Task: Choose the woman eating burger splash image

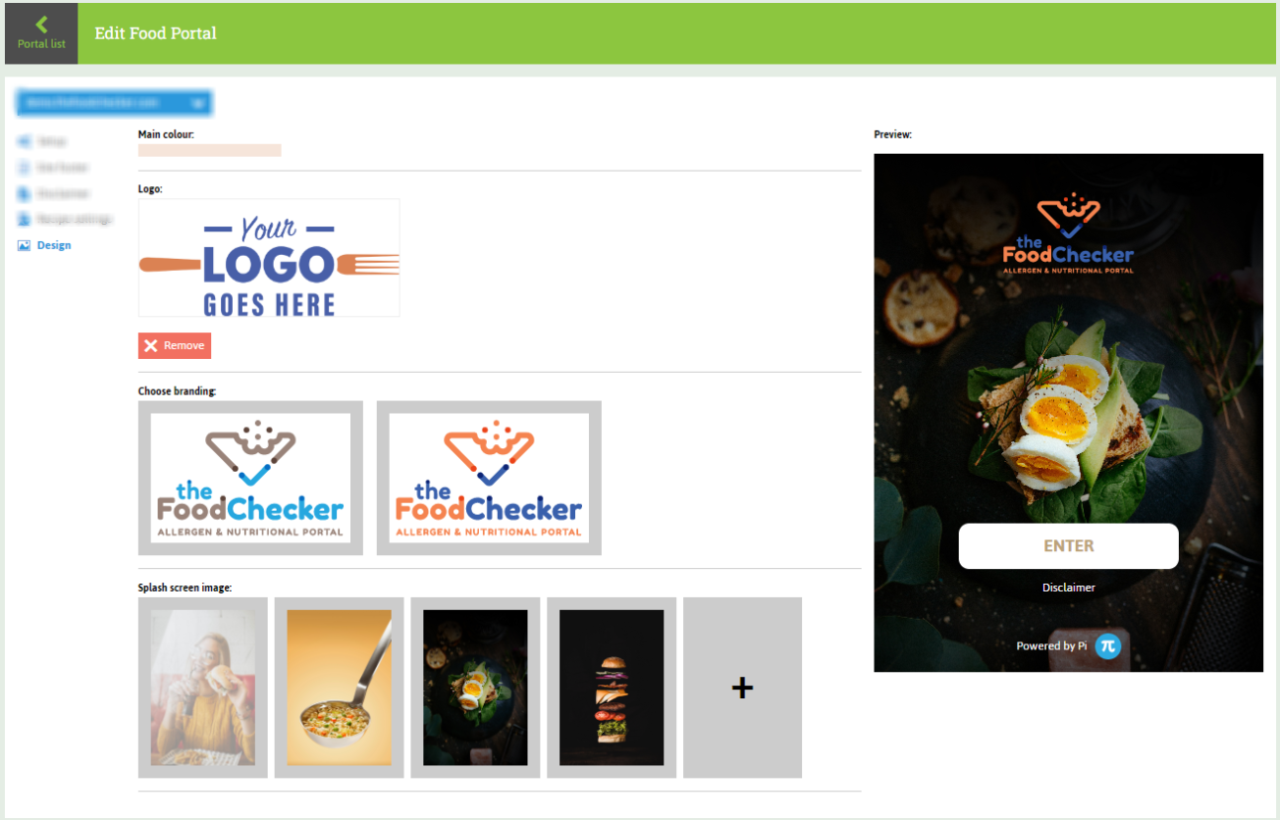Action: tap(202, 687)
